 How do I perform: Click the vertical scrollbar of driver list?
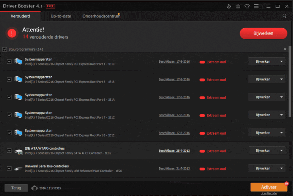pos(290,82)
